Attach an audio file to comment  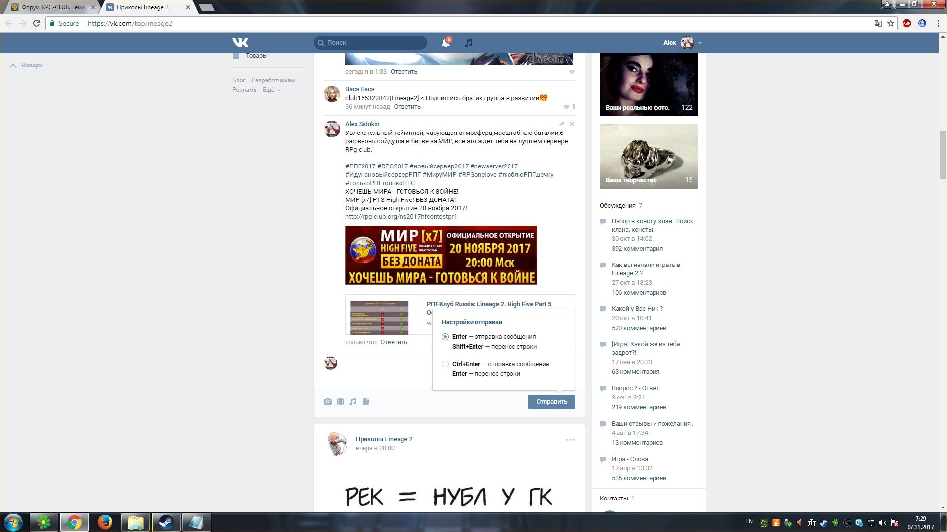353,401
